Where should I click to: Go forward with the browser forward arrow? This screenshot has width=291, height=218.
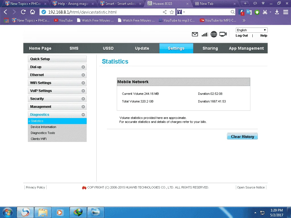[14, 12]
